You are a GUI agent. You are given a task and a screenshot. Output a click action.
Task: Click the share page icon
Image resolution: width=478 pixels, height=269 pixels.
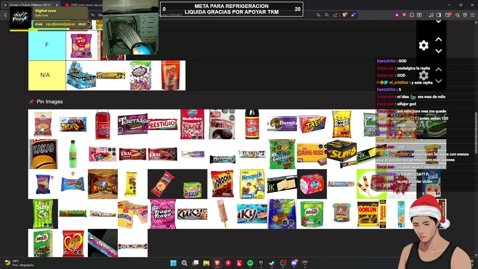click(335, 15)
